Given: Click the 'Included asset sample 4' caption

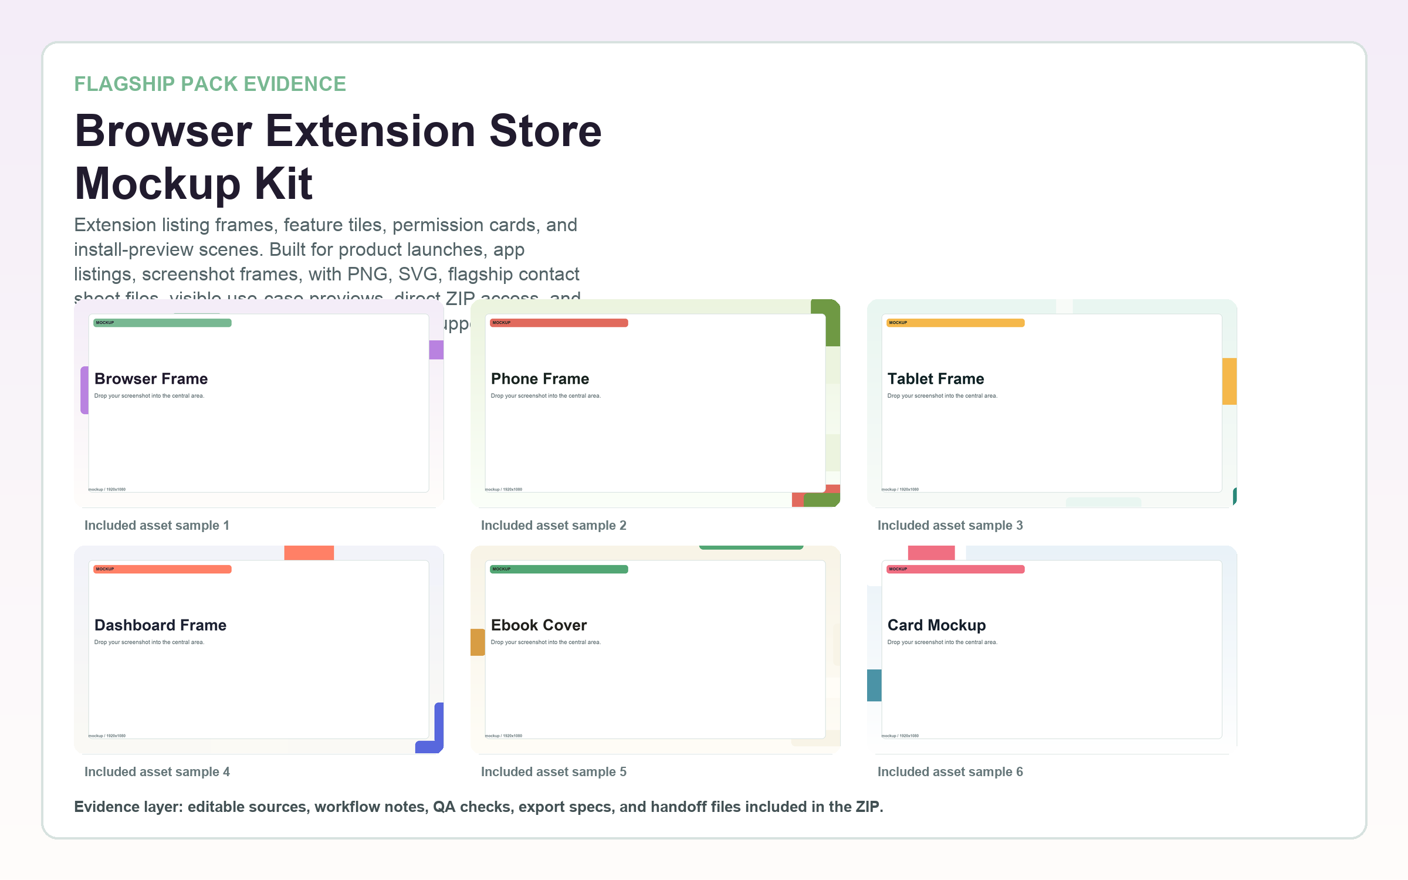Looking at the screenshot, I should pos(157,772).
